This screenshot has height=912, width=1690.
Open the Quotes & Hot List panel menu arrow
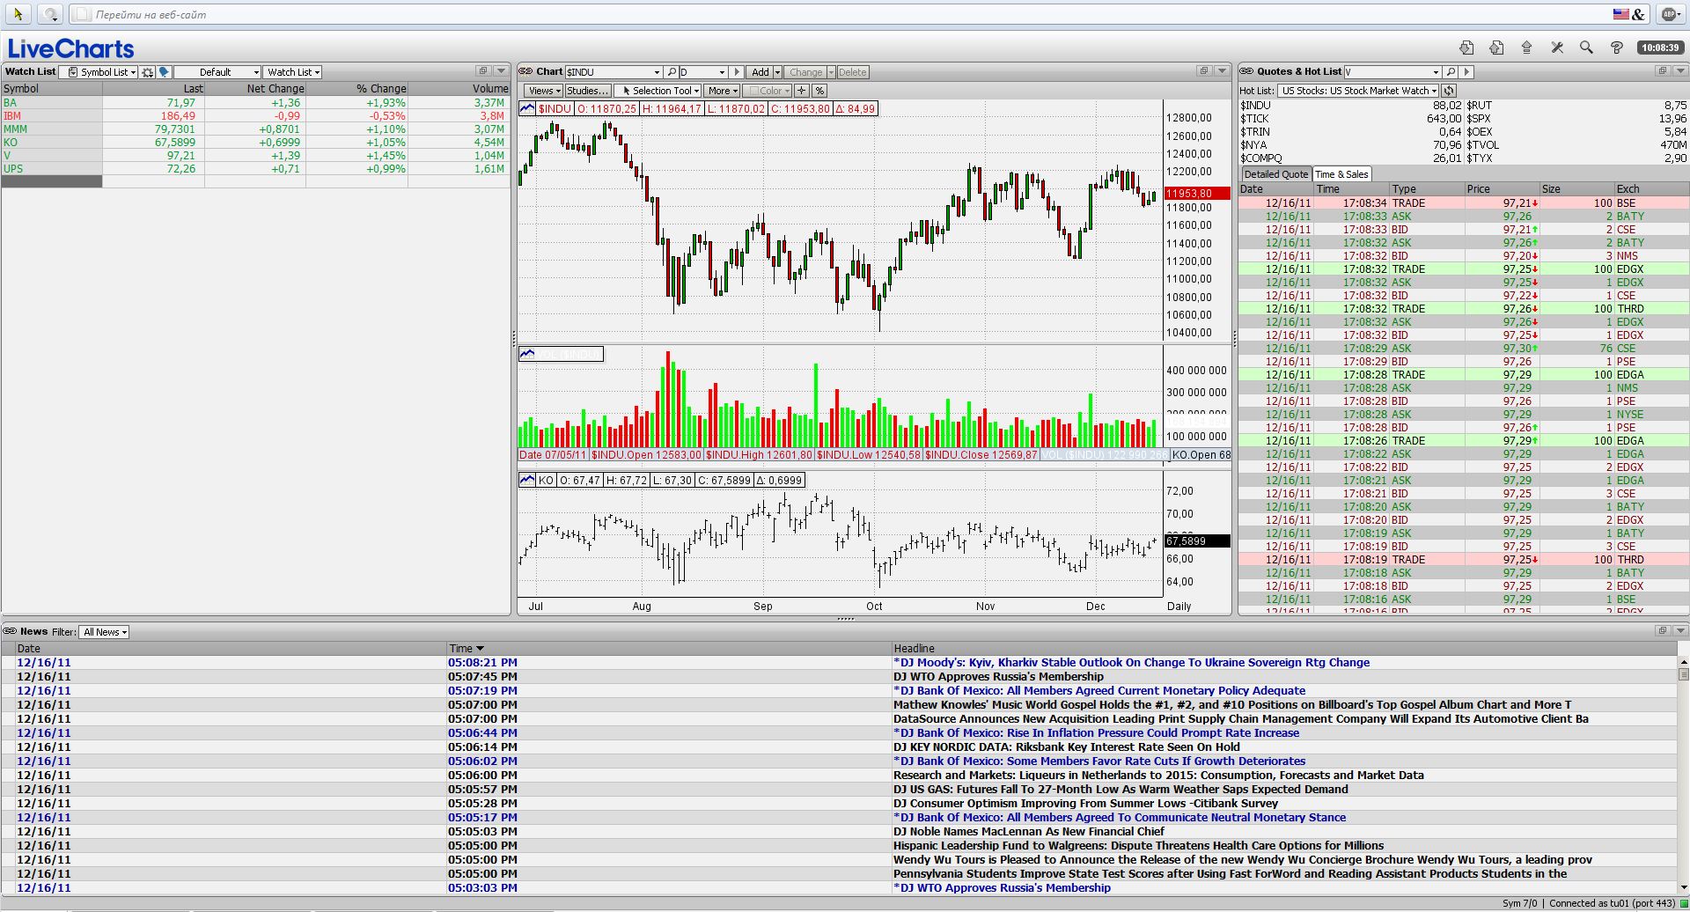[1680, 71]
